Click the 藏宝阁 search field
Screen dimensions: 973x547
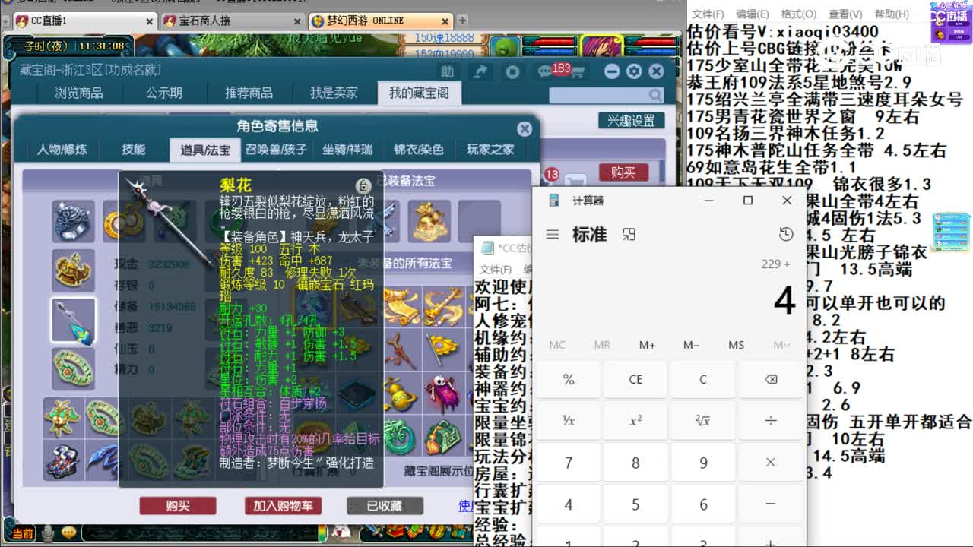(x=606, y=95)
